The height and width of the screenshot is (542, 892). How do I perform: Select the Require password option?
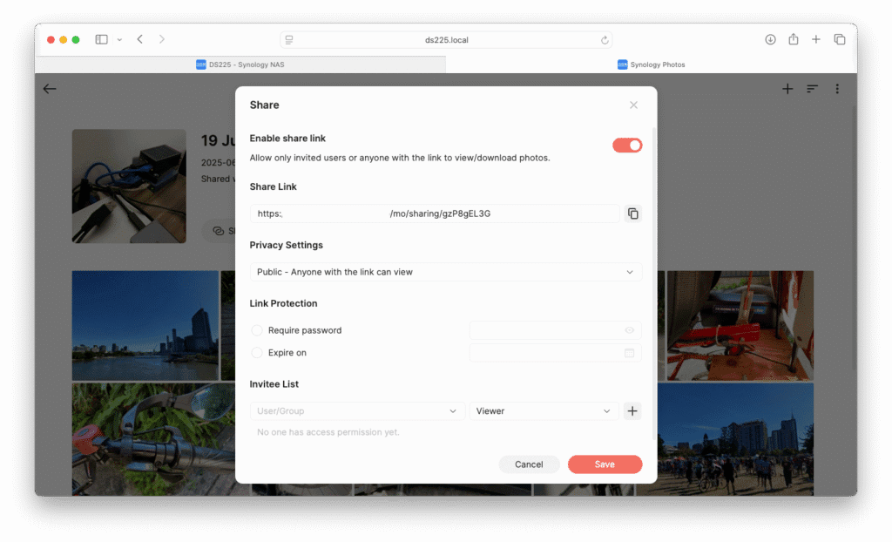tap(257, 330)
